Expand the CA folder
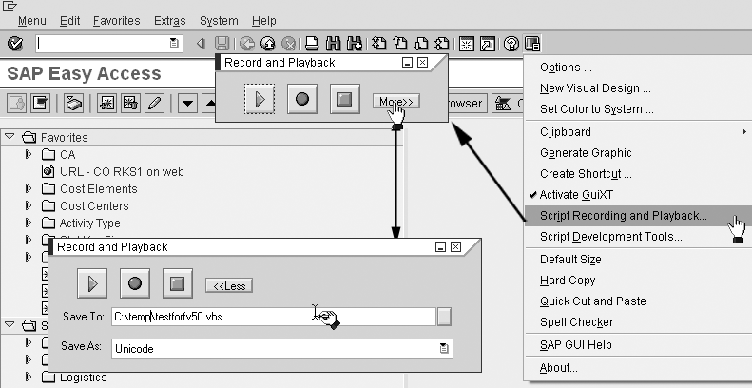Image resolution: width=752 pixels, height=388 pixels. 29,154
